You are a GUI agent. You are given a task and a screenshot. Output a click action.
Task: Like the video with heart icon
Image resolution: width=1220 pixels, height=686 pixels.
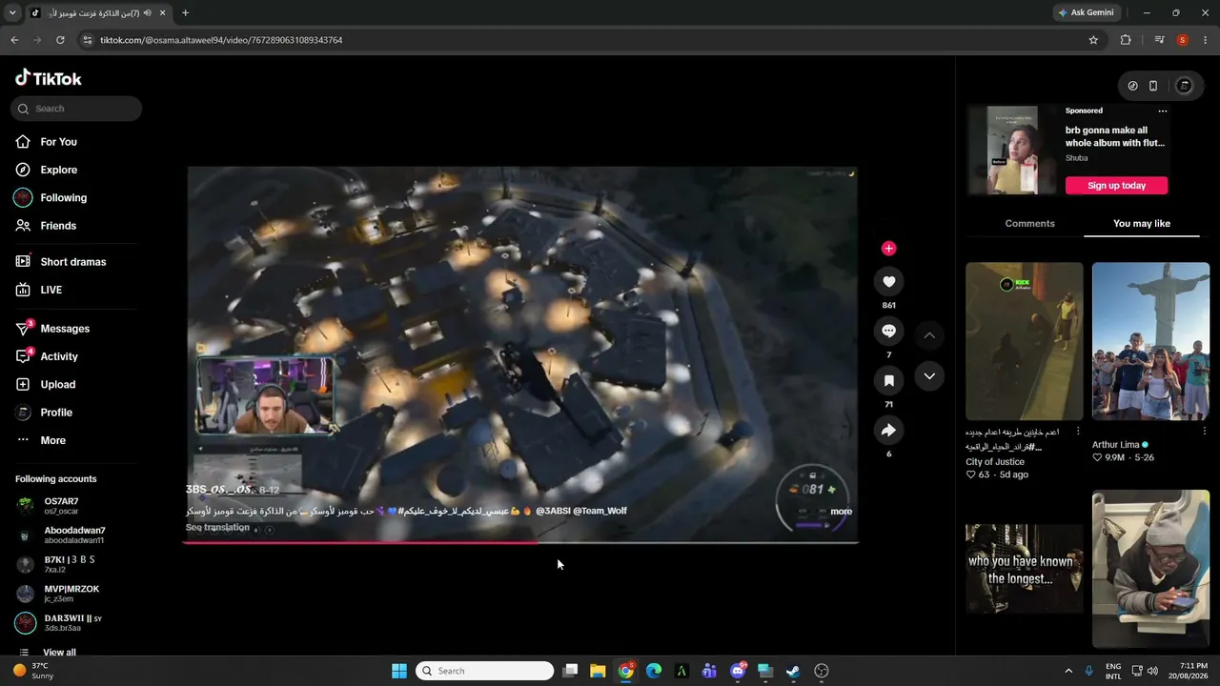click(888, 281)
